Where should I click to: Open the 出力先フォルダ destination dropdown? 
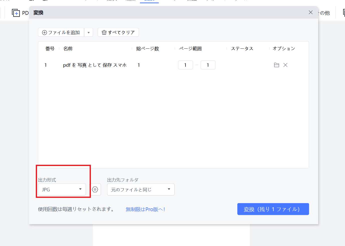pos(140,189)
